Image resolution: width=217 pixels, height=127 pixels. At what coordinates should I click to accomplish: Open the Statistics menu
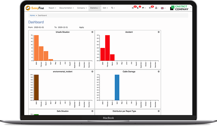95,8
